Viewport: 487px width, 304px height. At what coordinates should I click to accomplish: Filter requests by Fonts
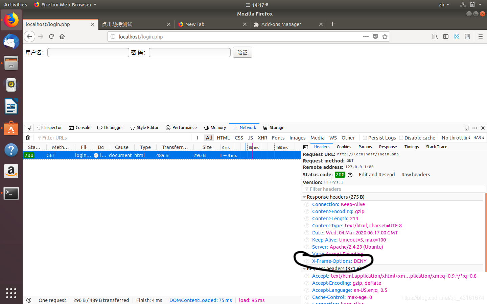[x=278, y=138]
